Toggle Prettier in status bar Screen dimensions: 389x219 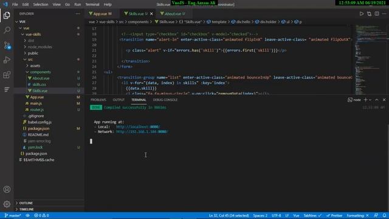334,215
